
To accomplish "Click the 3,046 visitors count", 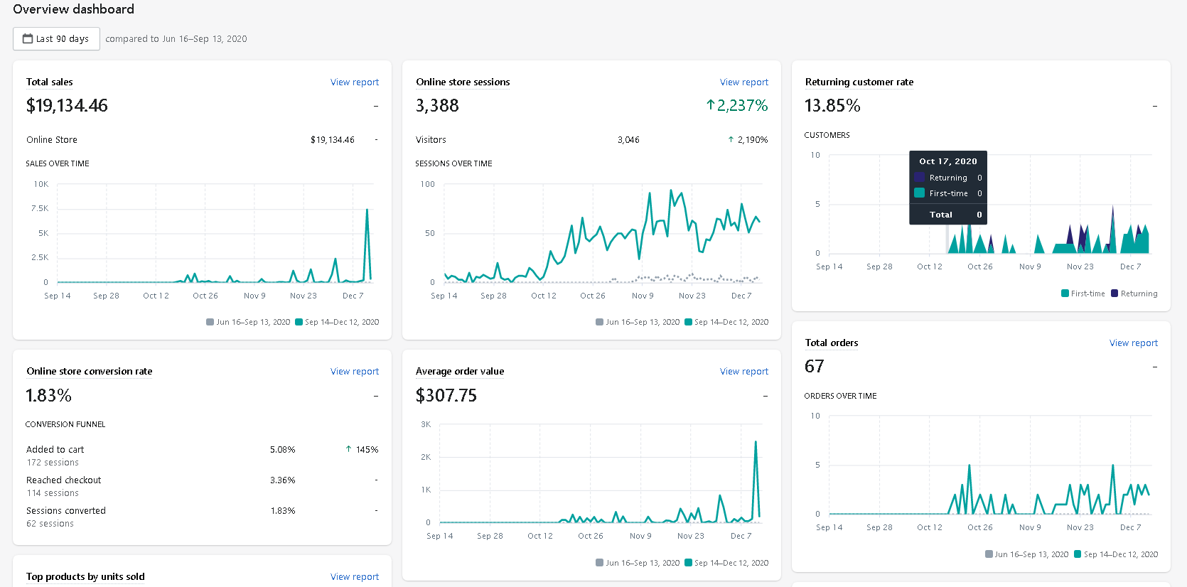I will tap(628, 140).
